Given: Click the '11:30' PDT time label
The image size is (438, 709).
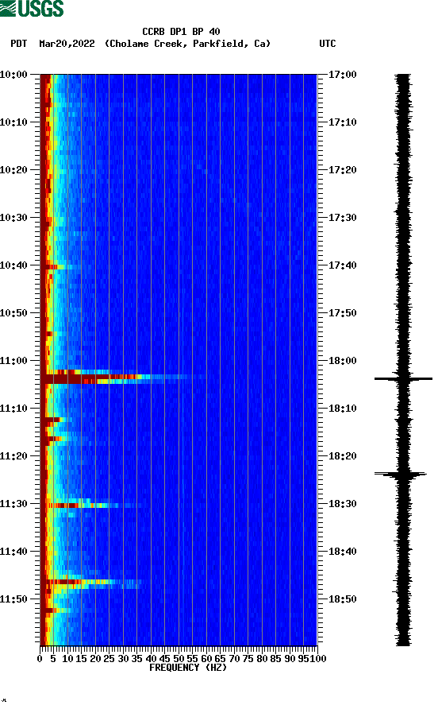Looking at the screenshot, I should tap(13, 504).
